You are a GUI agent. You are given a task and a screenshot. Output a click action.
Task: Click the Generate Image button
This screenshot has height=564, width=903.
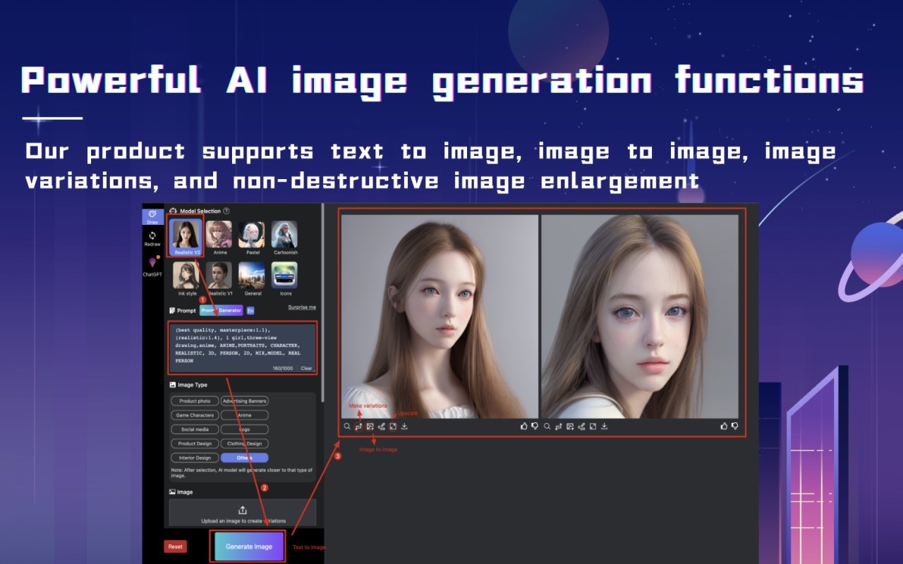coord(249,546)
